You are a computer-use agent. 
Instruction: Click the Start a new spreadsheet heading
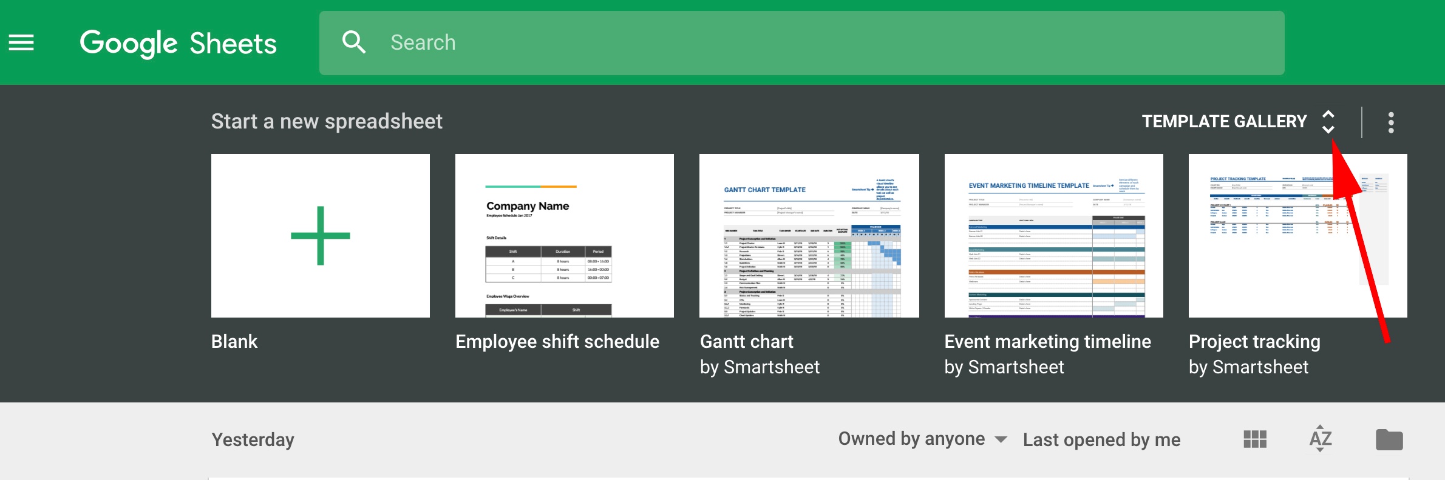click(x=327, y=122)
